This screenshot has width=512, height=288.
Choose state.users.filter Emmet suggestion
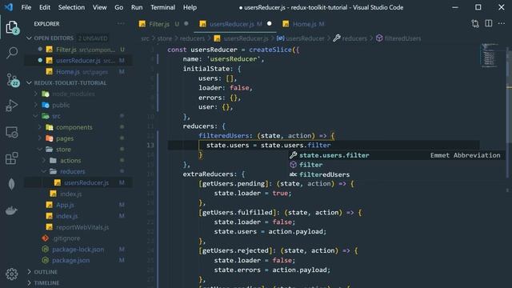[396, 155]
